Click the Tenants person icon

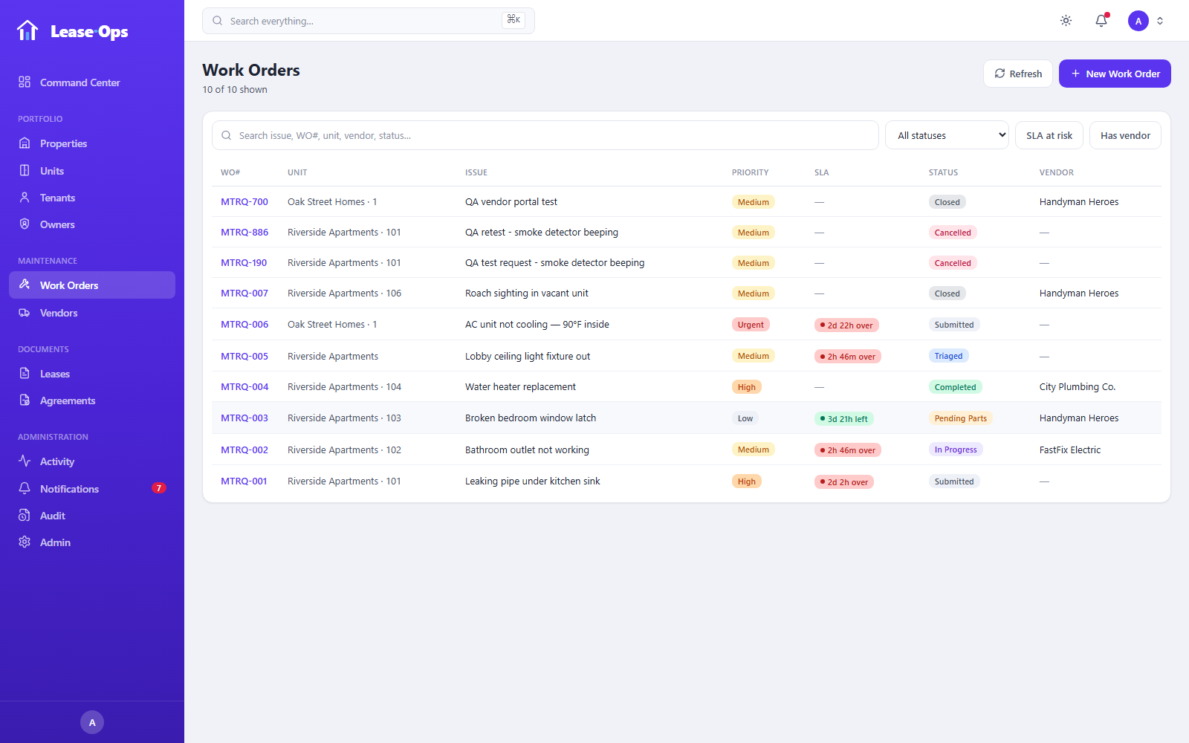click(25, 197)
